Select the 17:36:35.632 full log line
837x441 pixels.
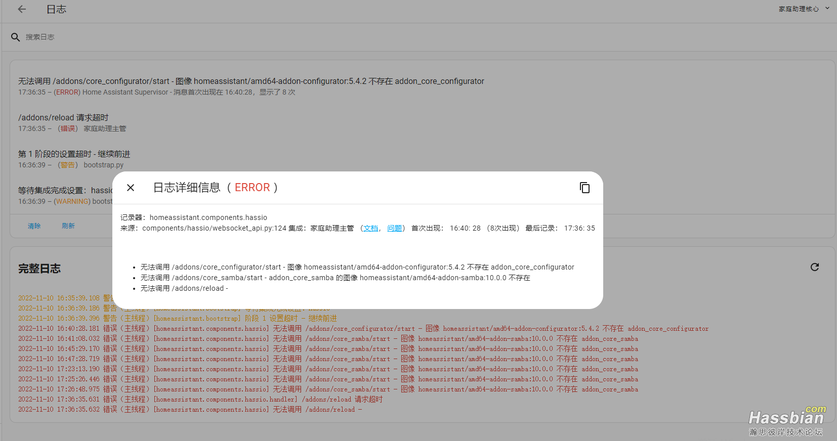click(190, 410)
